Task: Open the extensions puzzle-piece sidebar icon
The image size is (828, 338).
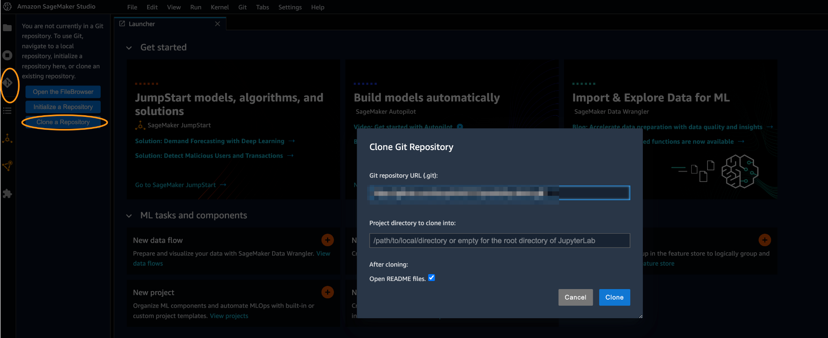Action: pos(7,194)
